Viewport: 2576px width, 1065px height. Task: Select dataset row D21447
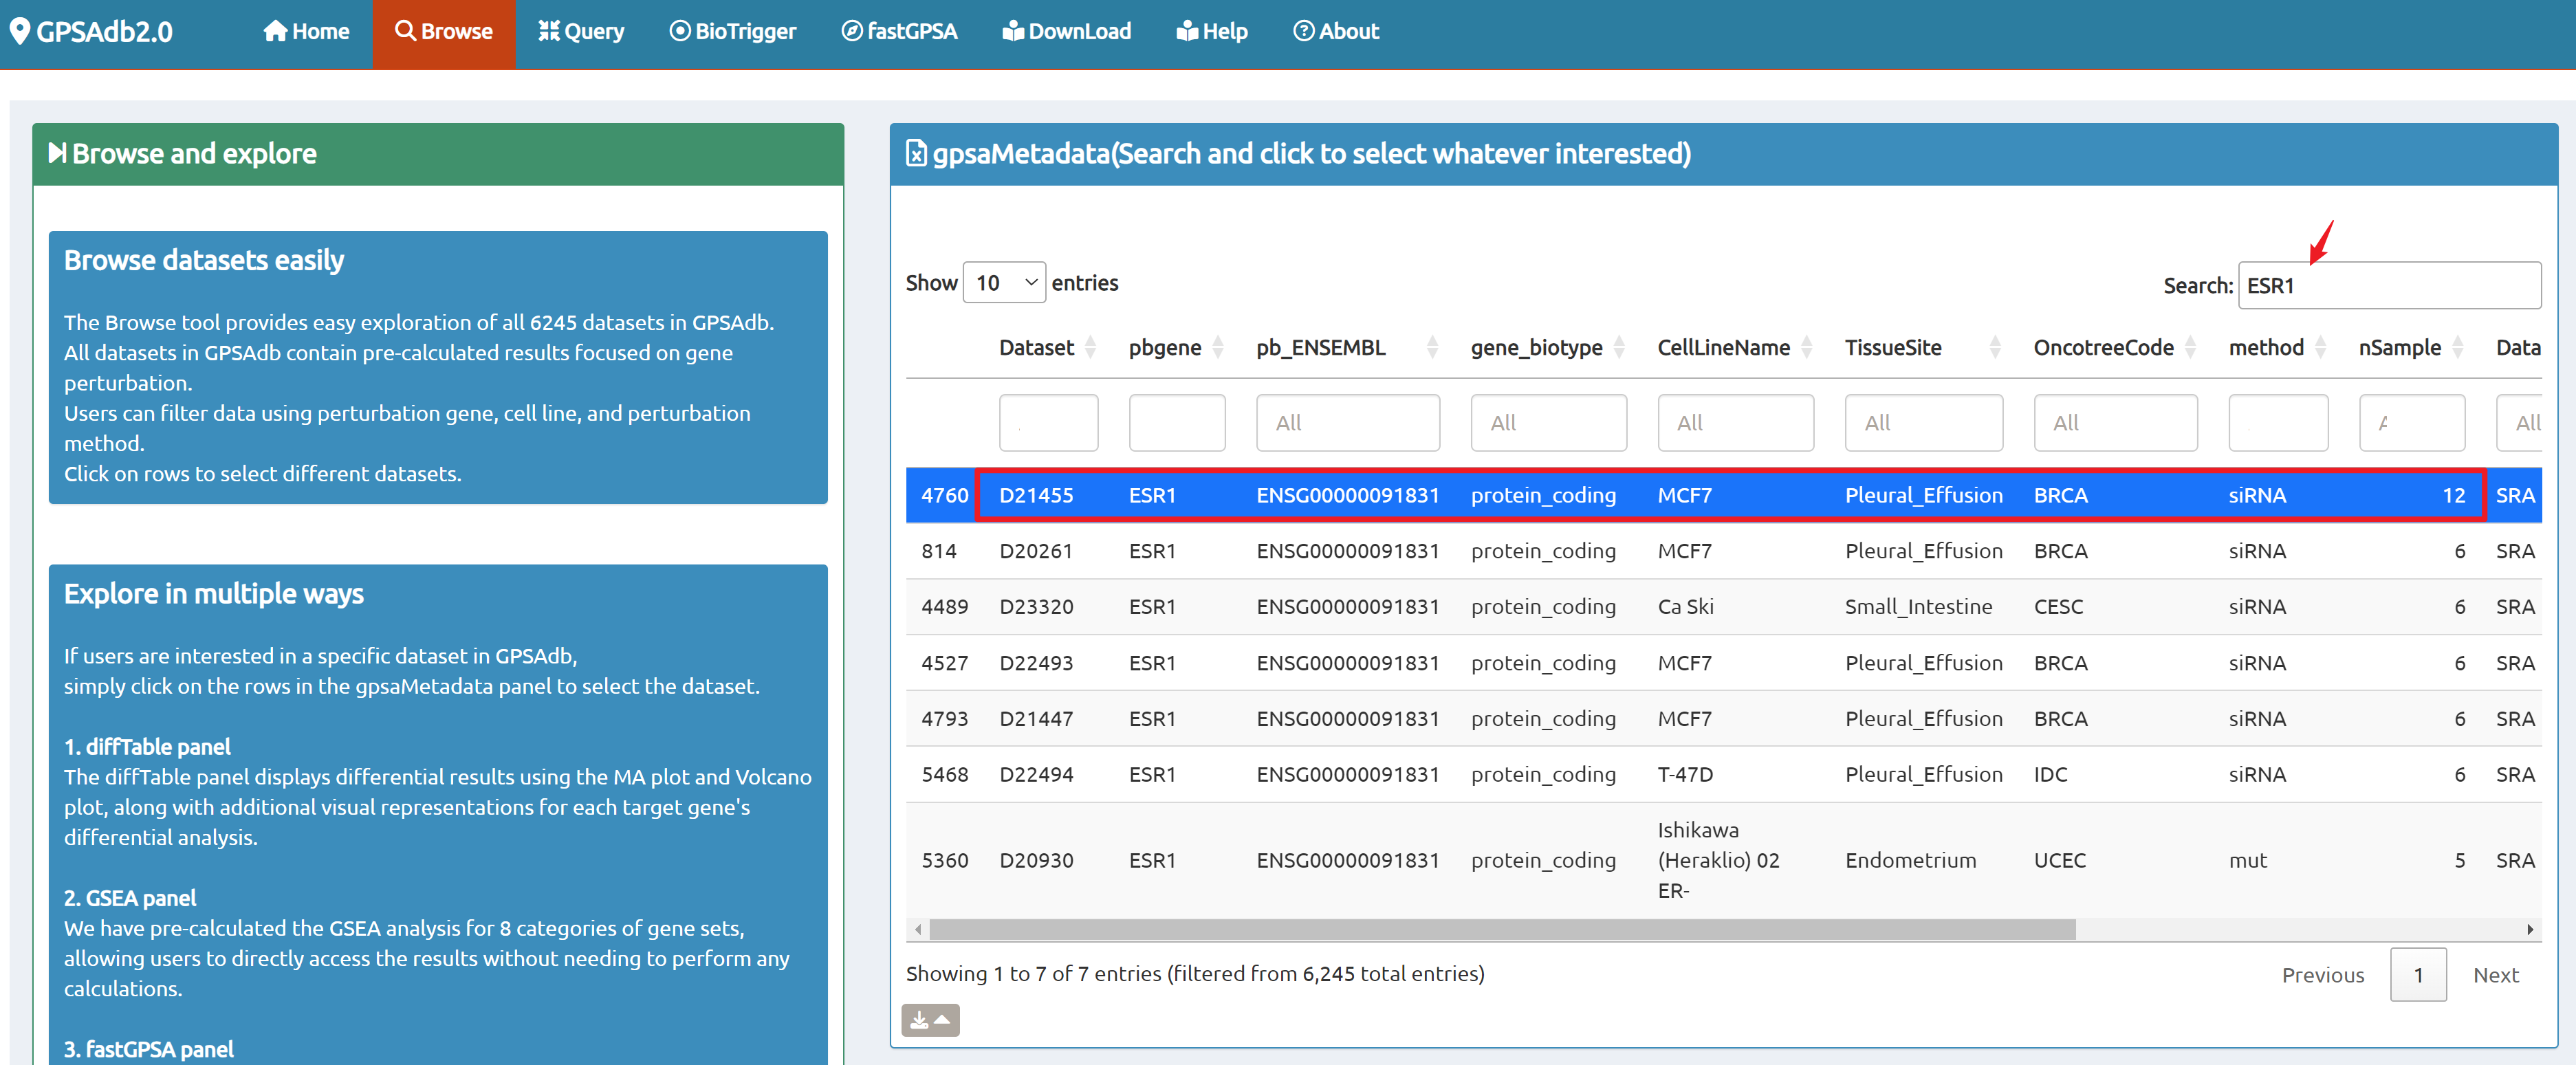point(1723,719)
